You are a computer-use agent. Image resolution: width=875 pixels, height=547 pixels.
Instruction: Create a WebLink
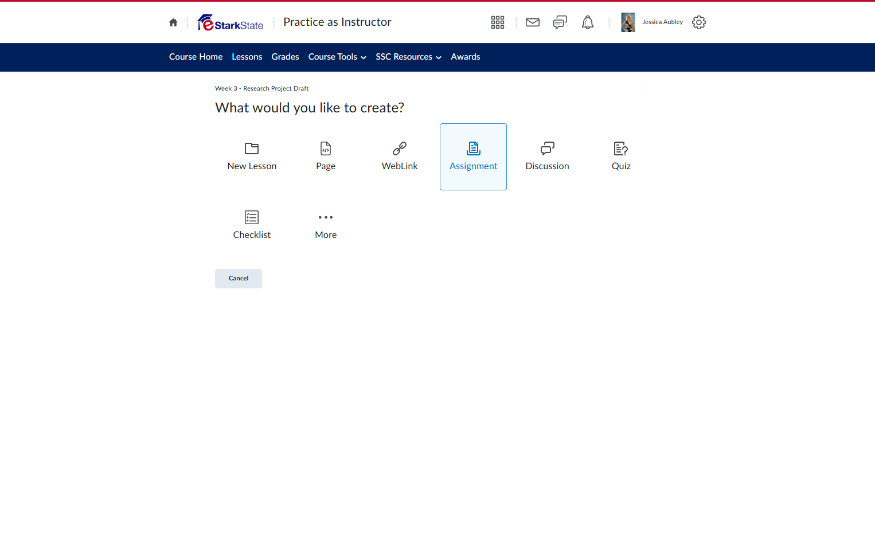[400, 157]
